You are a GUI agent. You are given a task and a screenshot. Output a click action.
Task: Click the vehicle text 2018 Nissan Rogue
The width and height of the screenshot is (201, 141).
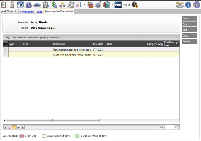(43, 28)
